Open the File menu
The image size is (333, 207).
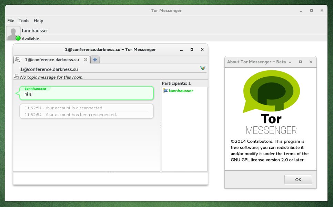pos(11,21)
